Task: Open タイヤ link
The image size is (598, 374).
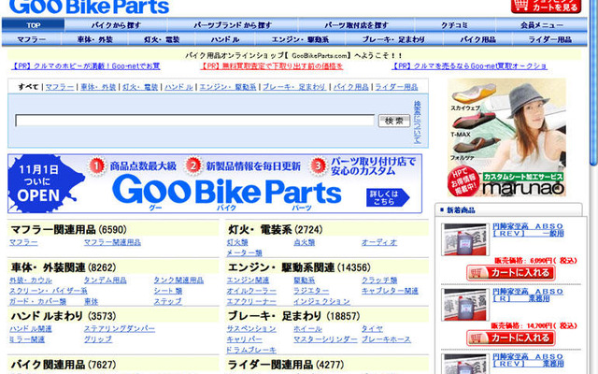Action: (x=372, y=328)
